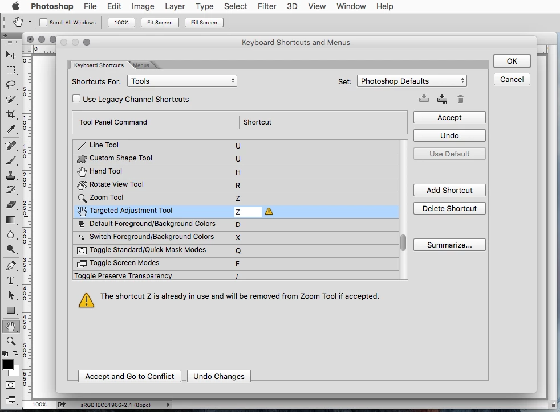Screen dimensions: 560x412
Task: Accept the shortcut change
Action: coord(449,117)
